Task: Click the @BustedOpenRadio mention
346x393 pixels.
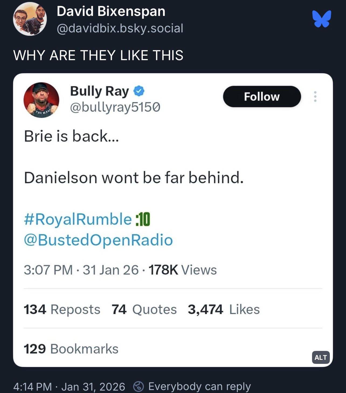Action: [x=98, y=240]
